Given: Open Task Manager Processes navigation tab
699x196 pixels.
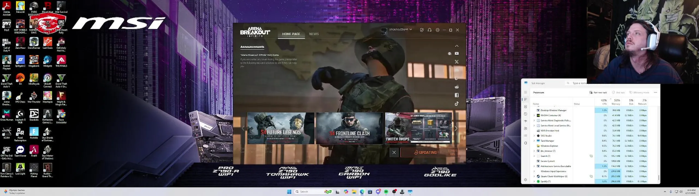Looking at the screenshot, I should 525,99.
